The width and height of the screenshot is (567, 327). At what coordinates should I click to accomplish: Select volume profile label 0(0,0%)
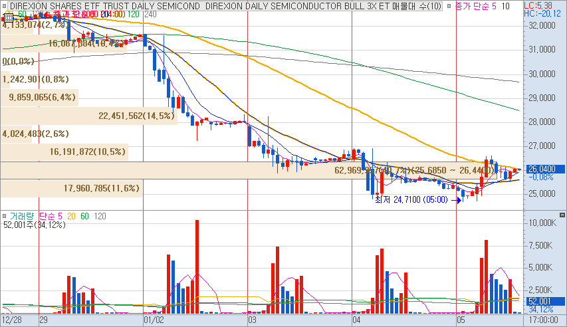tap(18, 61)
